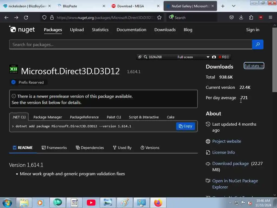Click the browser URL address bar

(106, 18)
